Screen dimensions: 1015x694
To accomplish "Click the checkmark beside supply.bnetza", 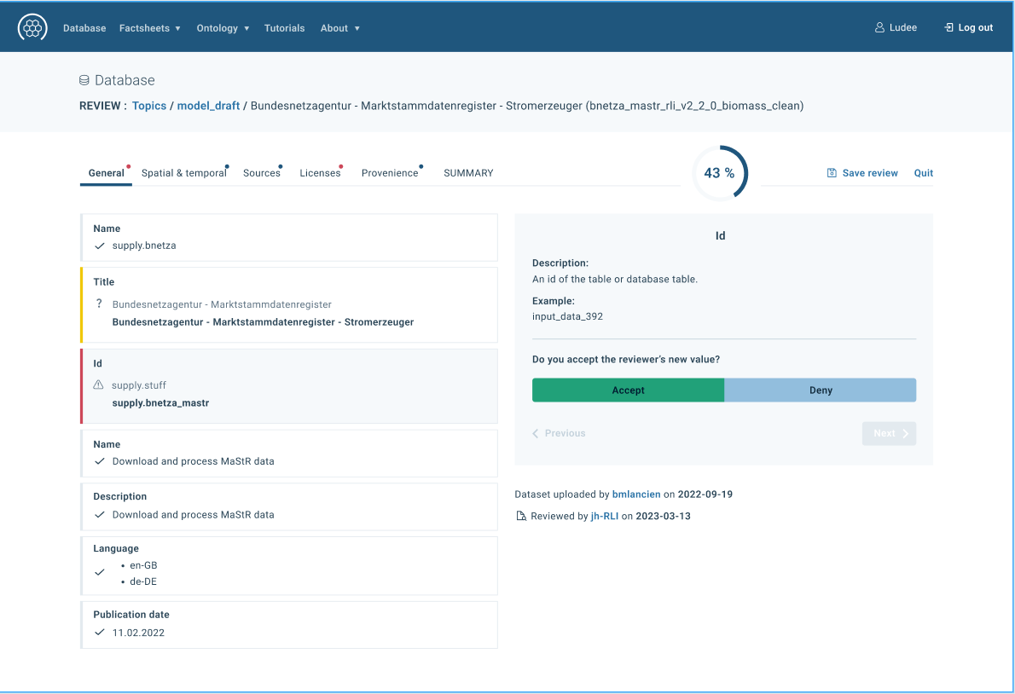I will (x=99, y=245).
